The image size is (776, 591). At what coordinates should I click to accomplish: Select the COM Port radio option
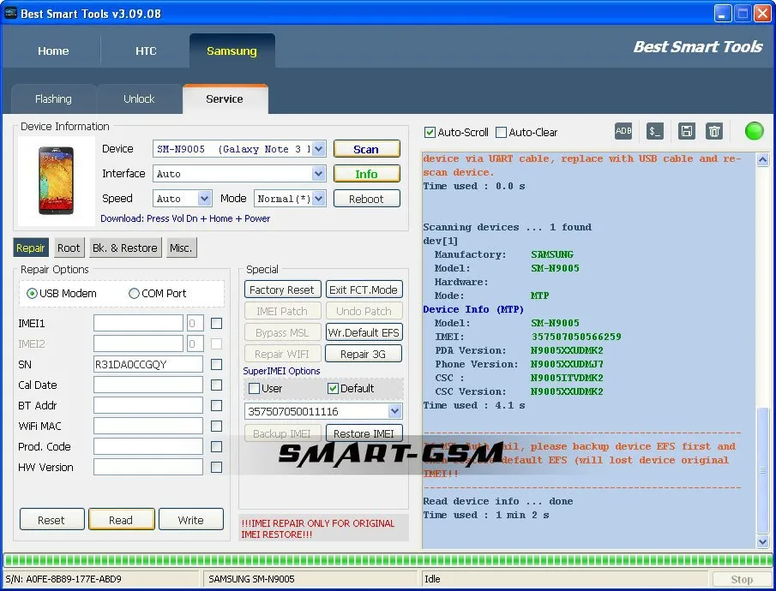click(134, 293)
